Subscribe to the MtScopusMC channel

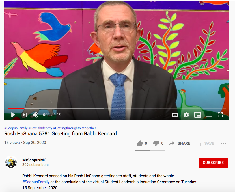click(213, 163)
